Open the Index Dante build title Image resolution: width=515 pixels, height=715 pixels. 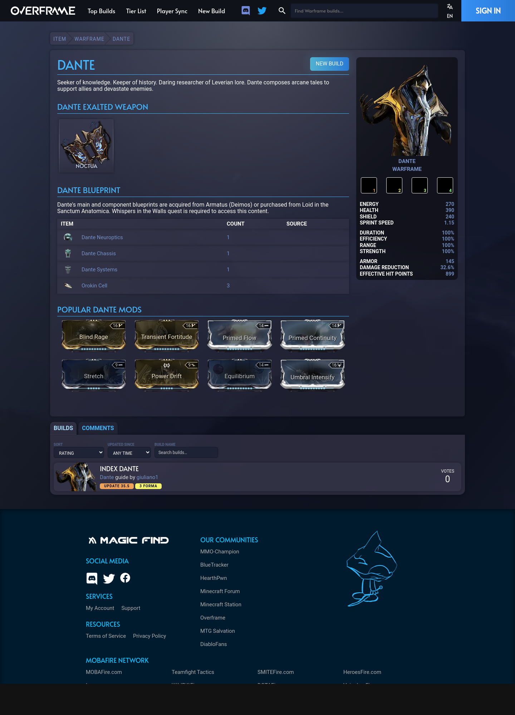point(119,469)
